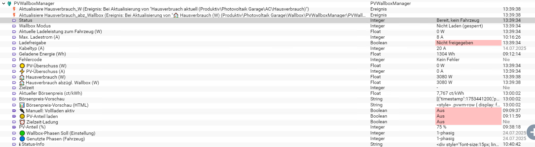The image size is (535, 147).
Task: Toggle the Manuell: Vollladen aktiv 'Aus' value
Action: click(x=468, y=111)
